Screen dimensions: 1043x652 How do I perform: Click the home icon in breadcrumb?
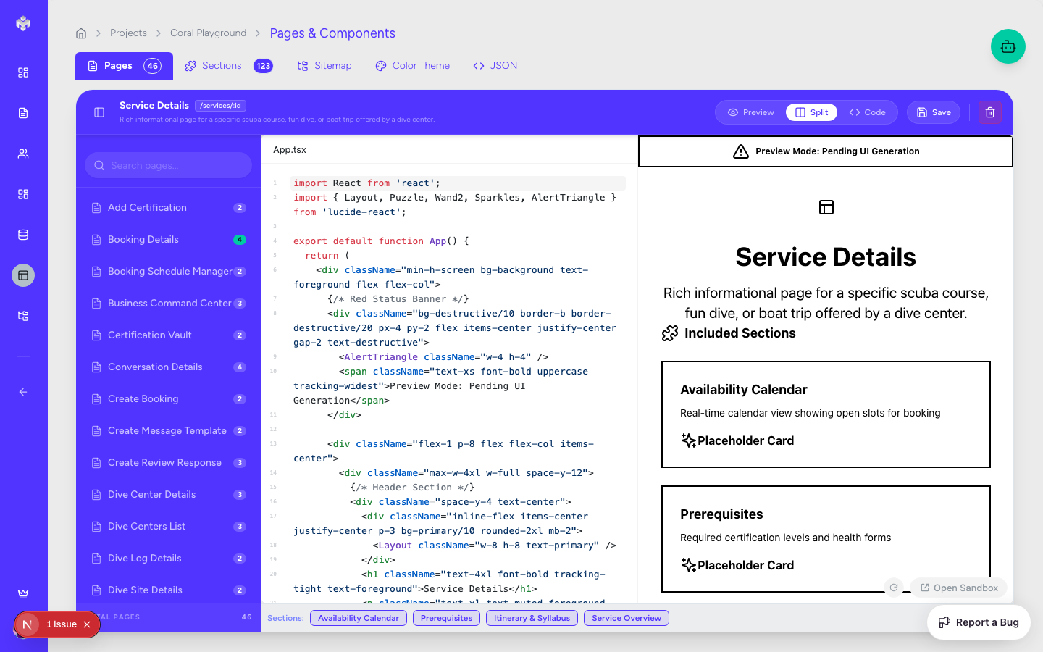(x=81, y=33)
